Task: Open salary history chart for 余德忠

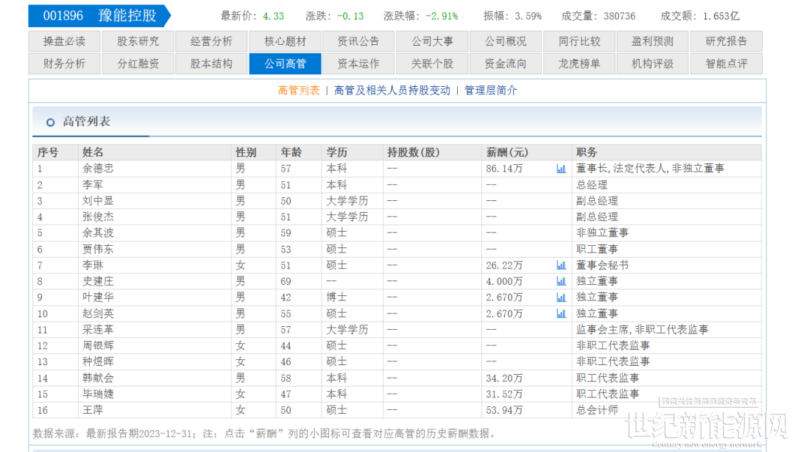Action: pyautogui.click(x=561, y=169)
